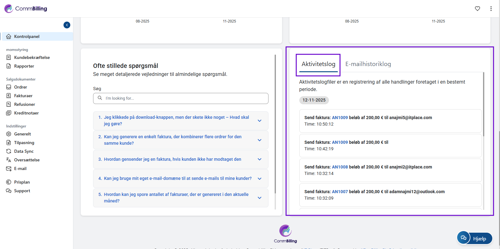Click the Data Sync icon
This screenshot has width=500, height=249.
pos(9,151)
